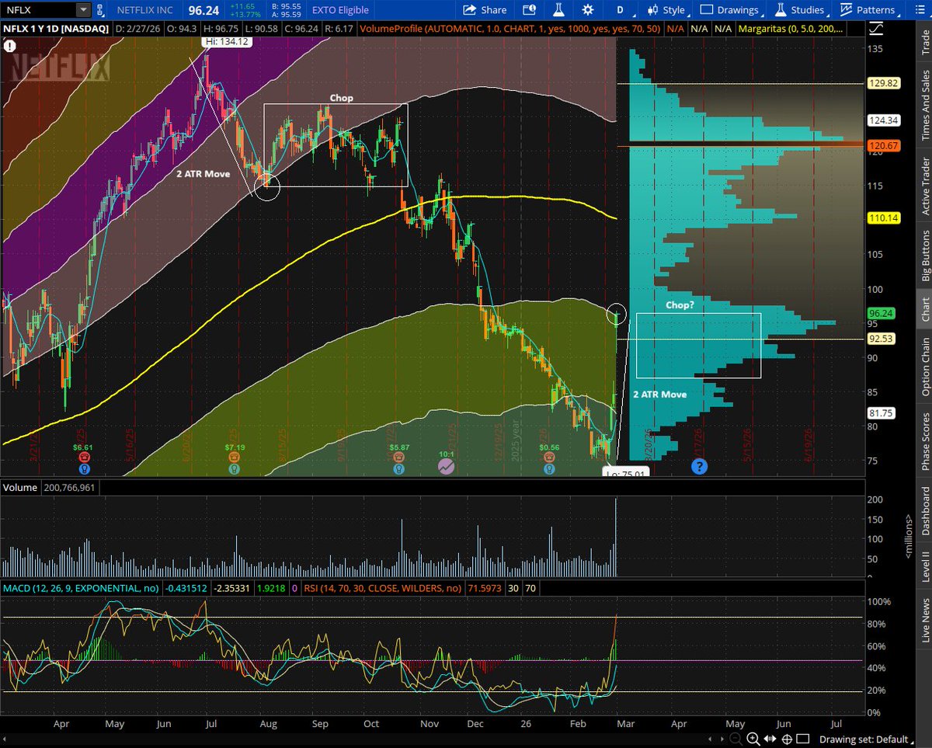Open the Dashboard side tab
Viewport: 932px width, 748px height.
point(924,510)
